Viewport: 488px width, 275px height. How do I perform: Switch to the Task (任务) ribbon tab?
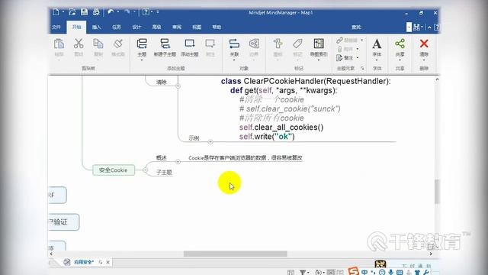[117, 27]
